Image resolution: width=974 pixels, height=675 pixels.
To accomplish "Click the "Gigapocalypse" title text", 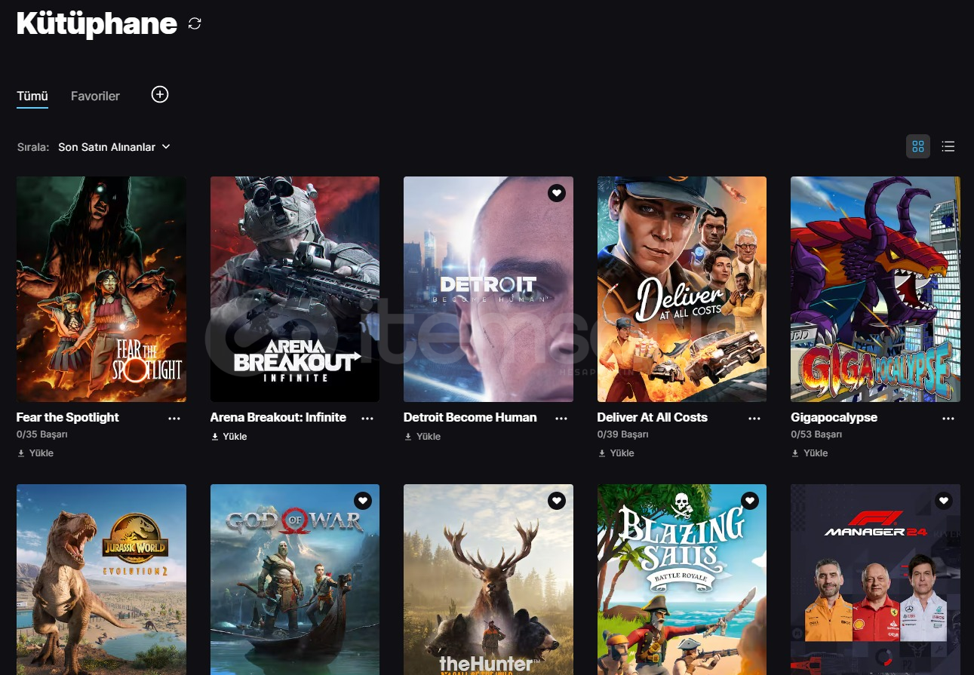I will (834, 418).
